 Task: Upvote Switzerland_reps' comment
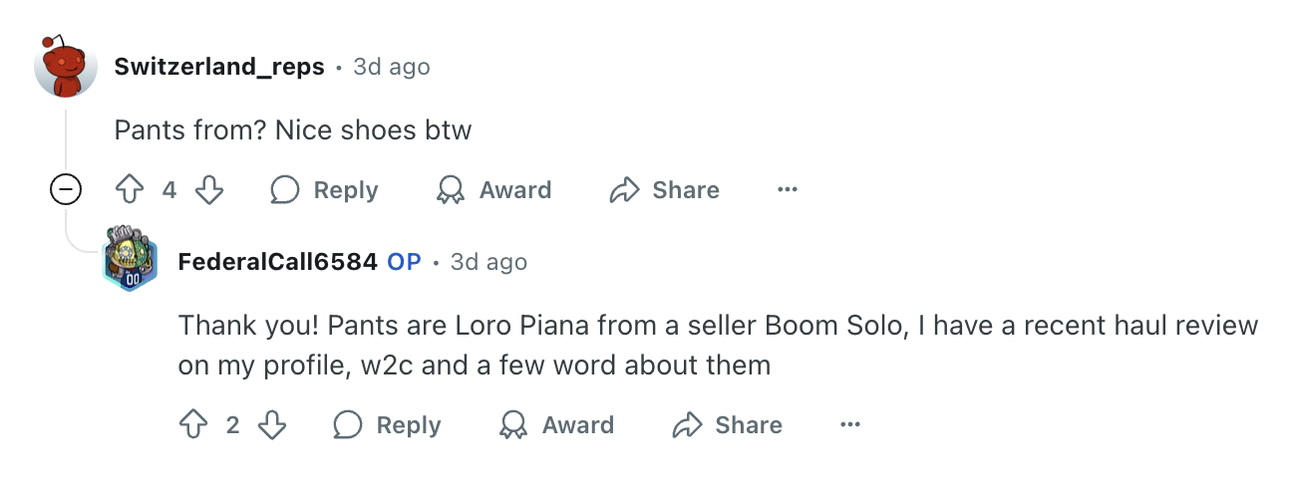point(131,190)
